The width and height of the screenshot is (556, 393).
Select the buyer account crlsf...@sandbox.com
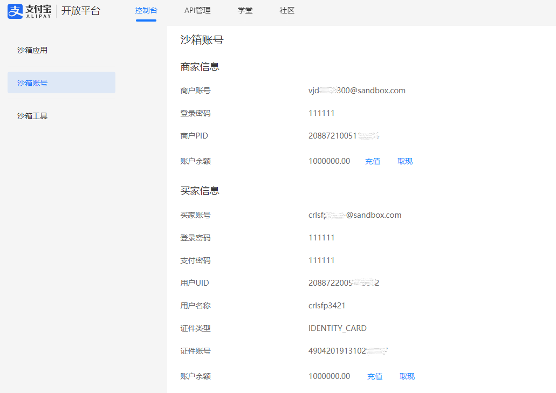pyautogui.click(x=355, y=215)
